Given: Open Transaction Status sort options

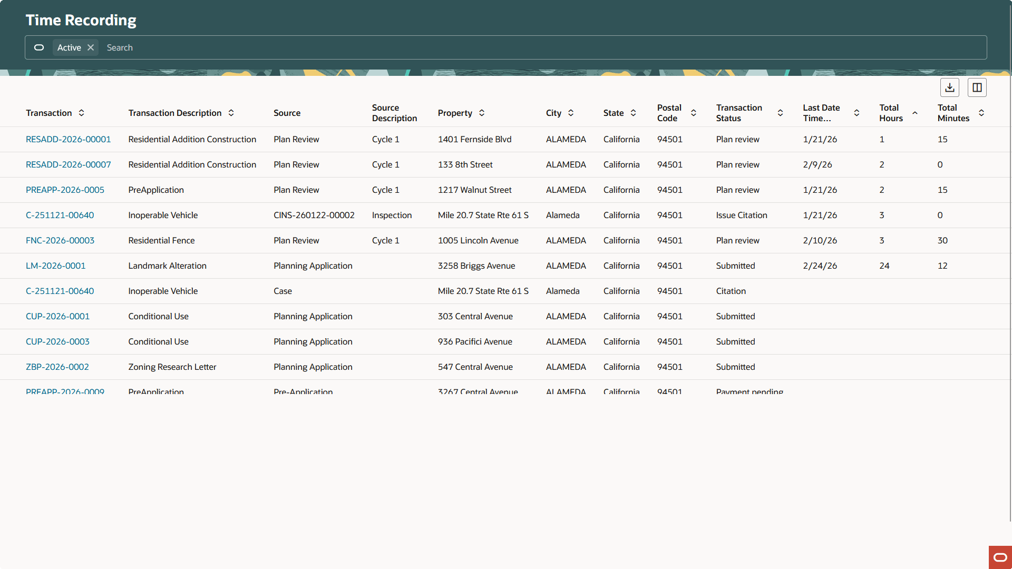Looking at the screenshot, I should pos(780,113).
